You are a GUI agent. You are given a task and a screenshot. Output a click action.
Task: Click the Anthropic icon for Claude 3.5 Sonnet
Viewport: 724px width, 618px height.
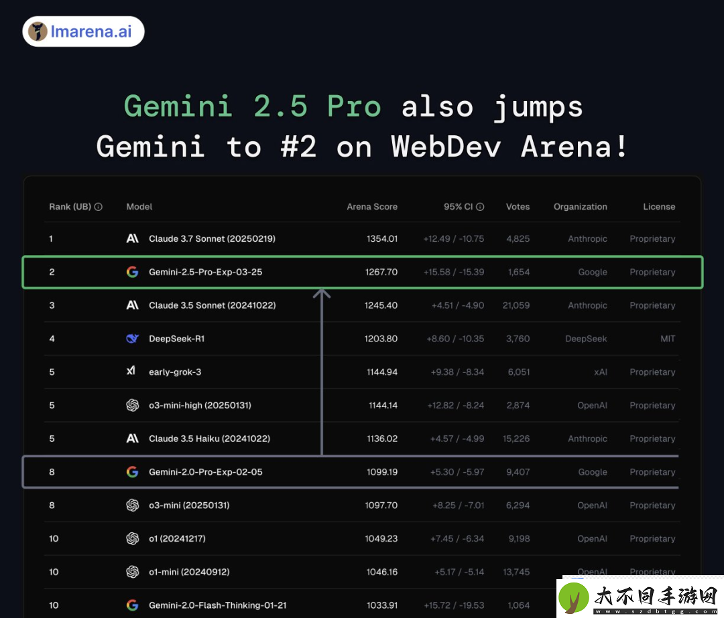133,305
